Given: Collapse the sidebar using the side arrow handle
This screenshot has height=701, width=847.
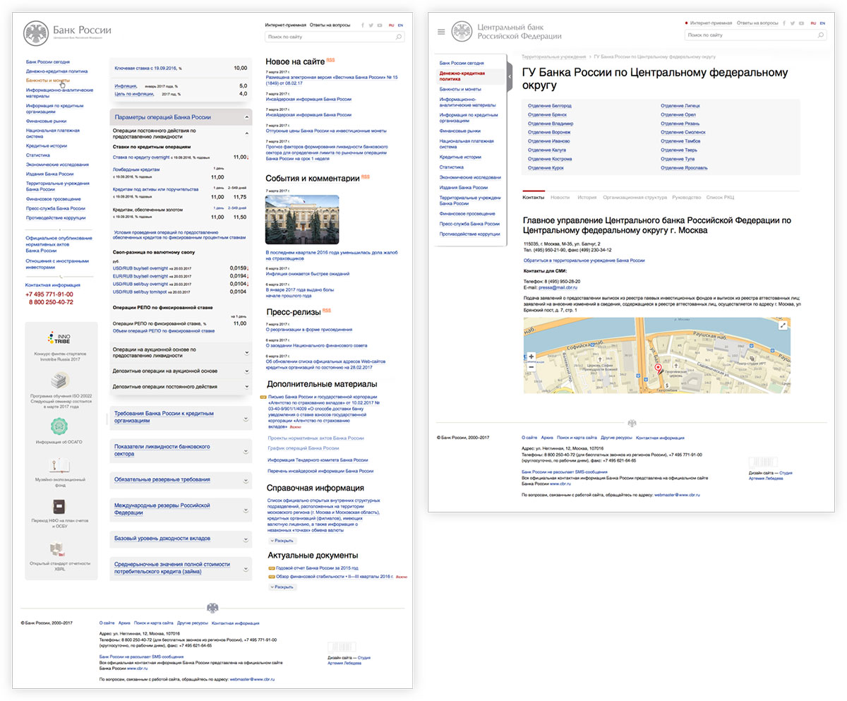Looking at the screenshot, I should [x=510, y=76].
